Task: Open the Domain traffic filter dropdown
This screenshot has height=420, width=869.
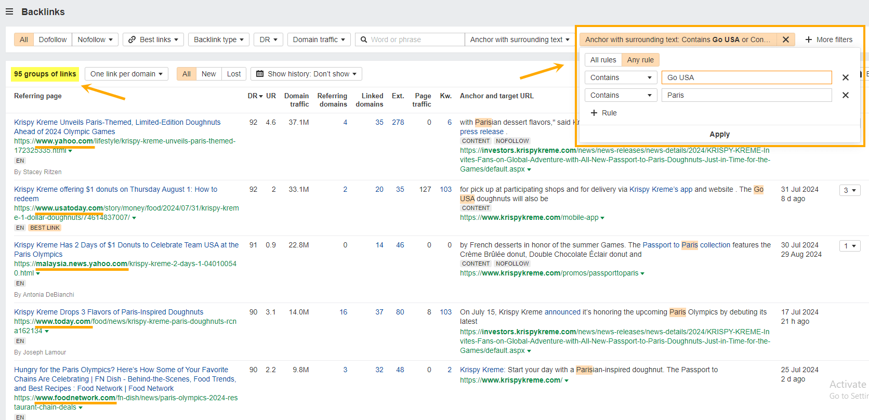Action: 319,40
